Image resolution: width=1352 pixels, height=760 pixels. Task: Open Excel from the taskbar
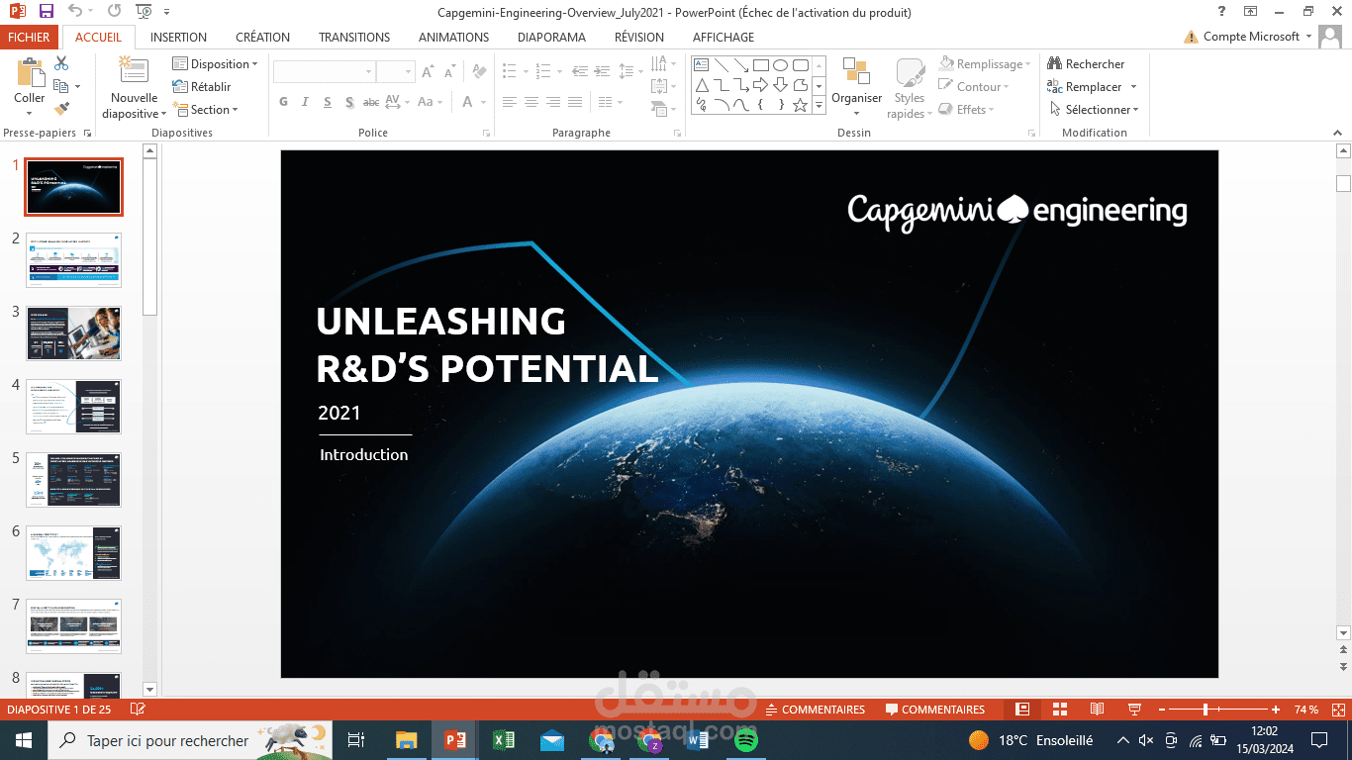503,740
